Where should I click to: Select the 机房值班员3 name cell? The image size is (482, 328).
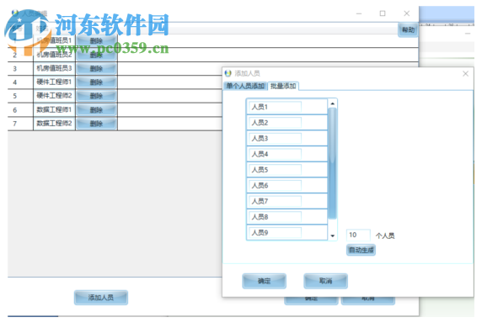click(x=54, y=68)
